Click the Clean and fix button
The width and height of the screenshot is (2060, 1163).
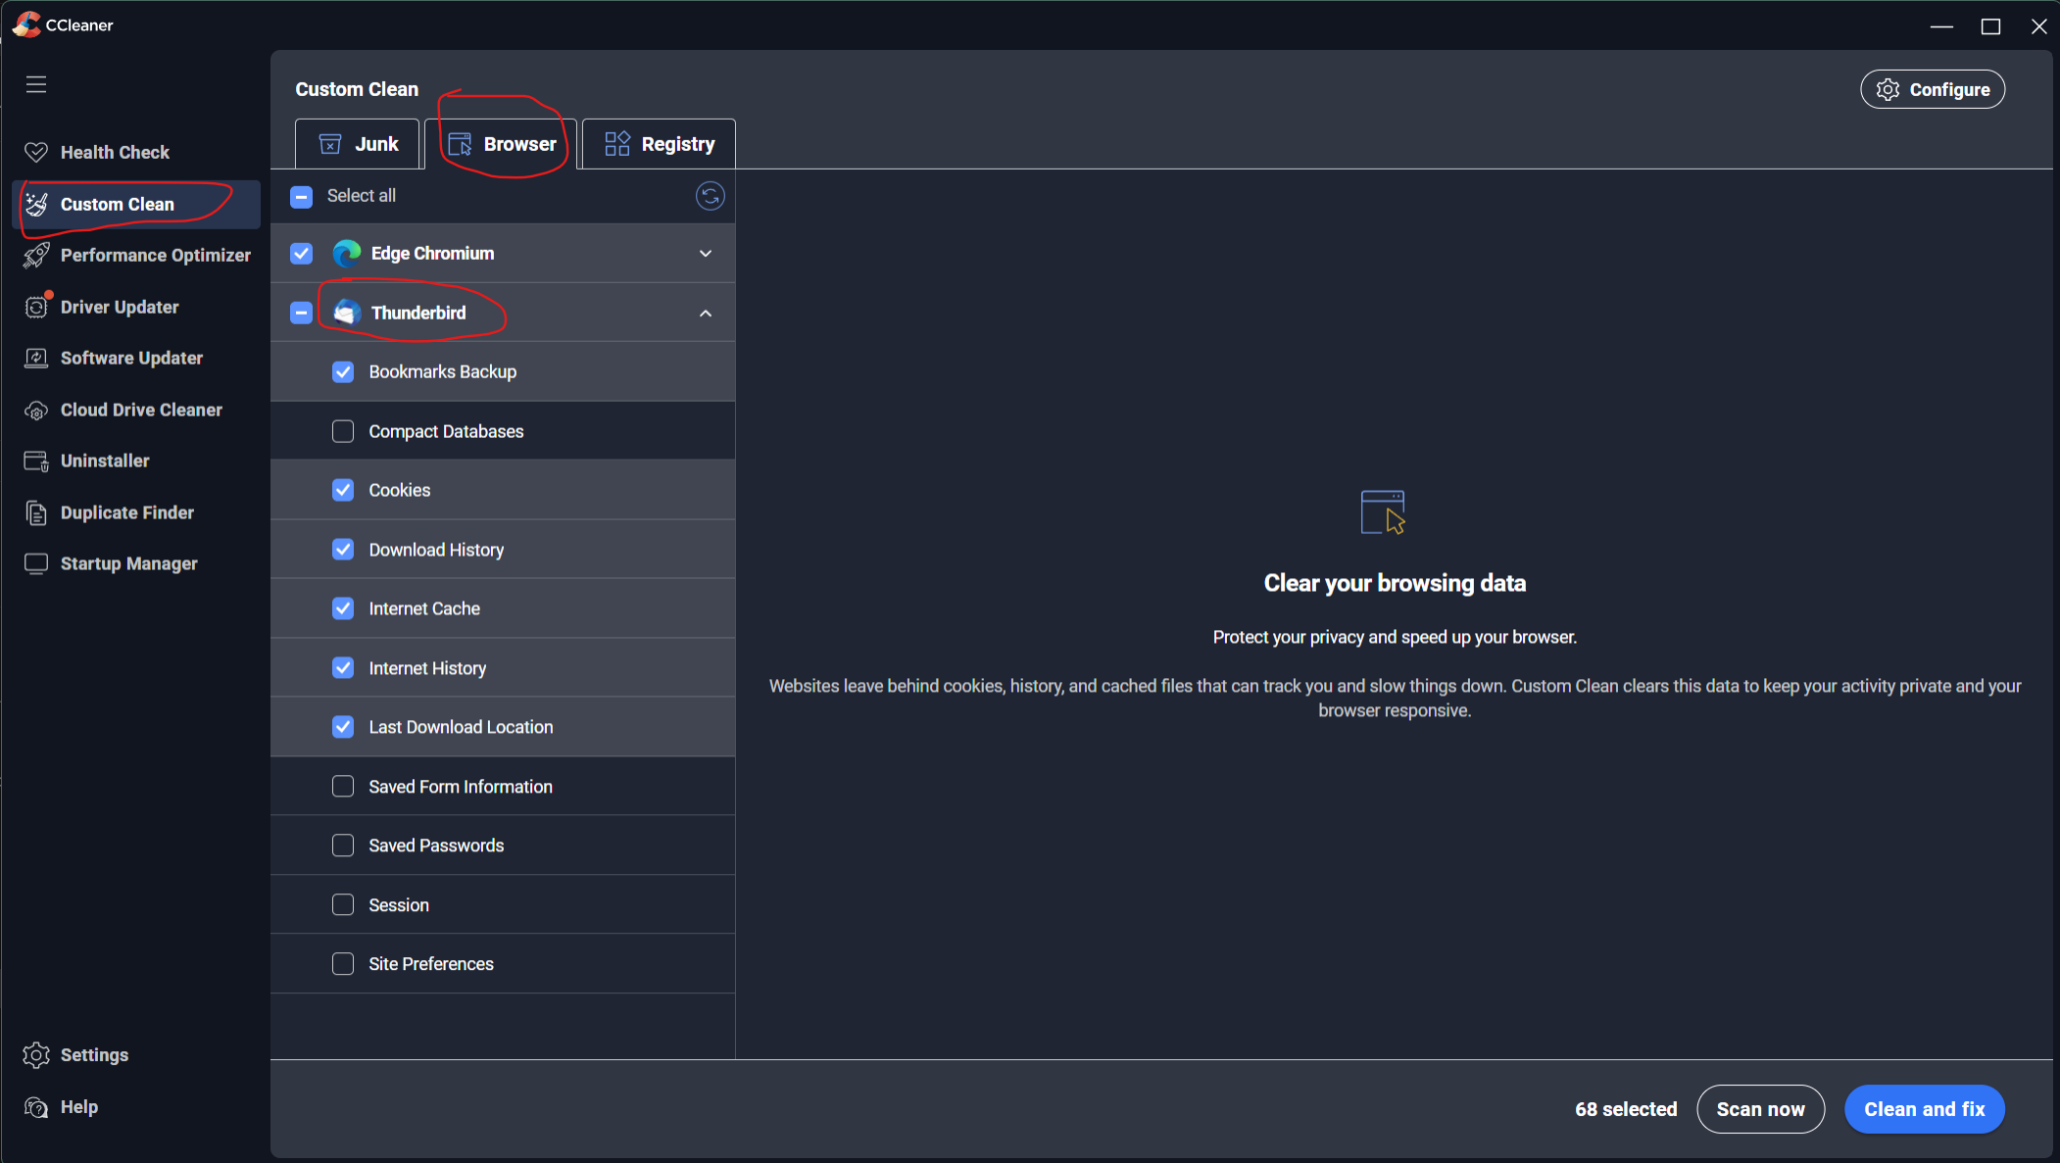(x=1925, y=1109)
